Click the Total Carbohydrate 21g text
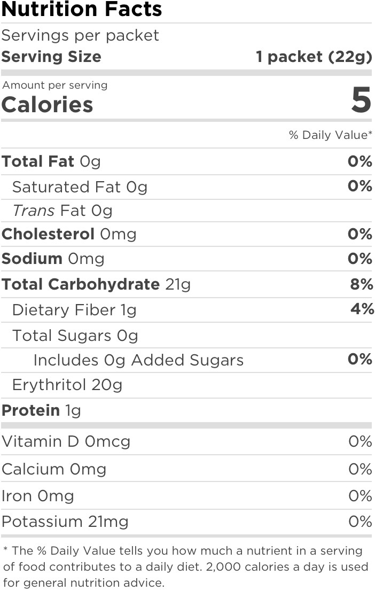 [96, 284]
